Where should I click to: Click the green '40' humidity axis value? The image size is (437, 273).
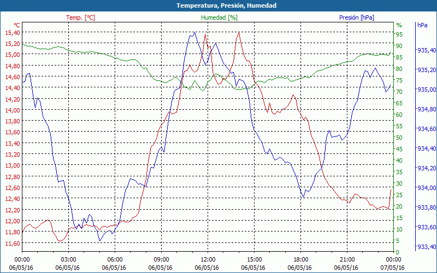(x=399, y=161)
